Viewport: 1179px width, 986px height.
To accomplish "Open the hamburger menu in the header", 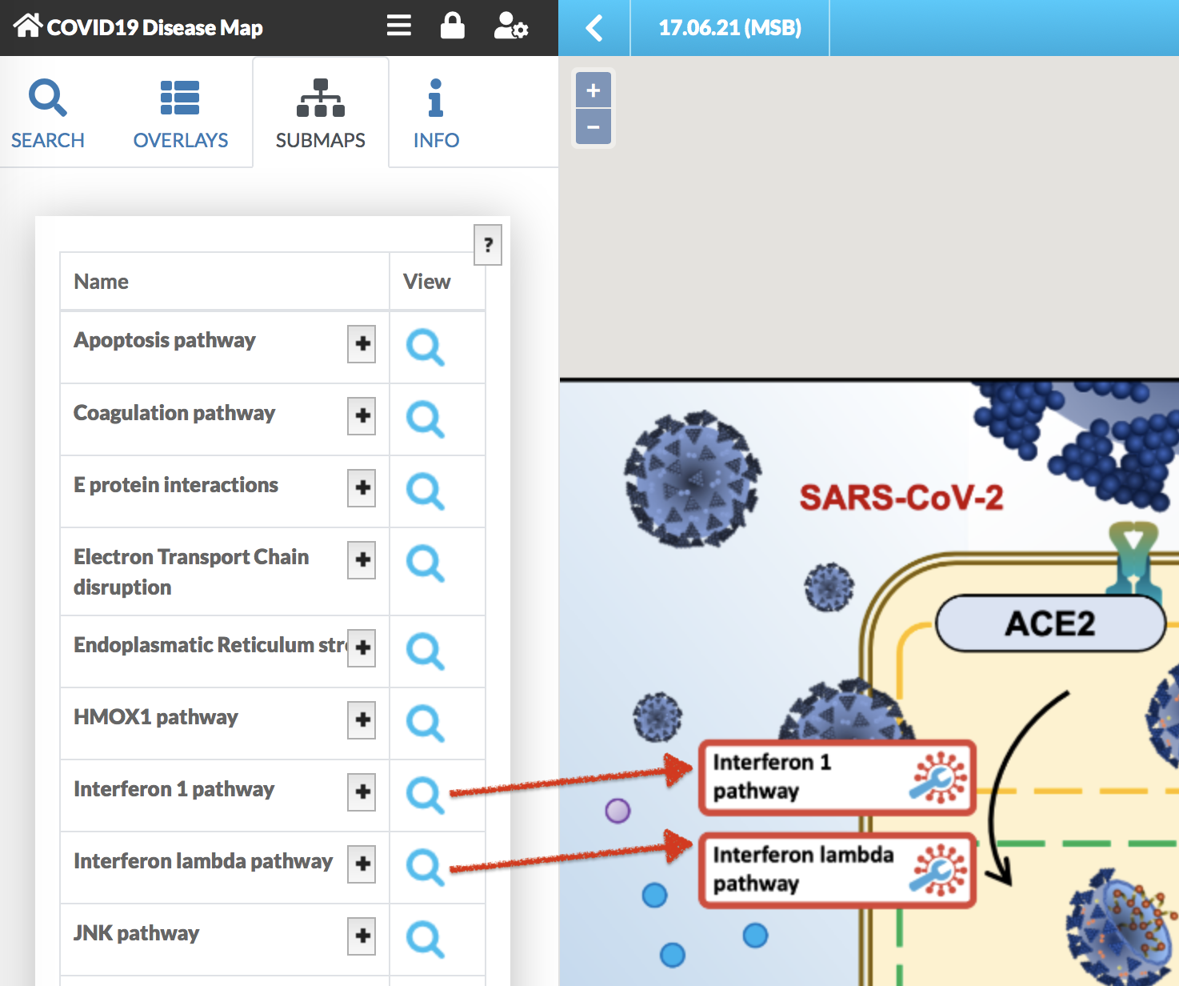I will pyautogui.click(x=398, y=26).
